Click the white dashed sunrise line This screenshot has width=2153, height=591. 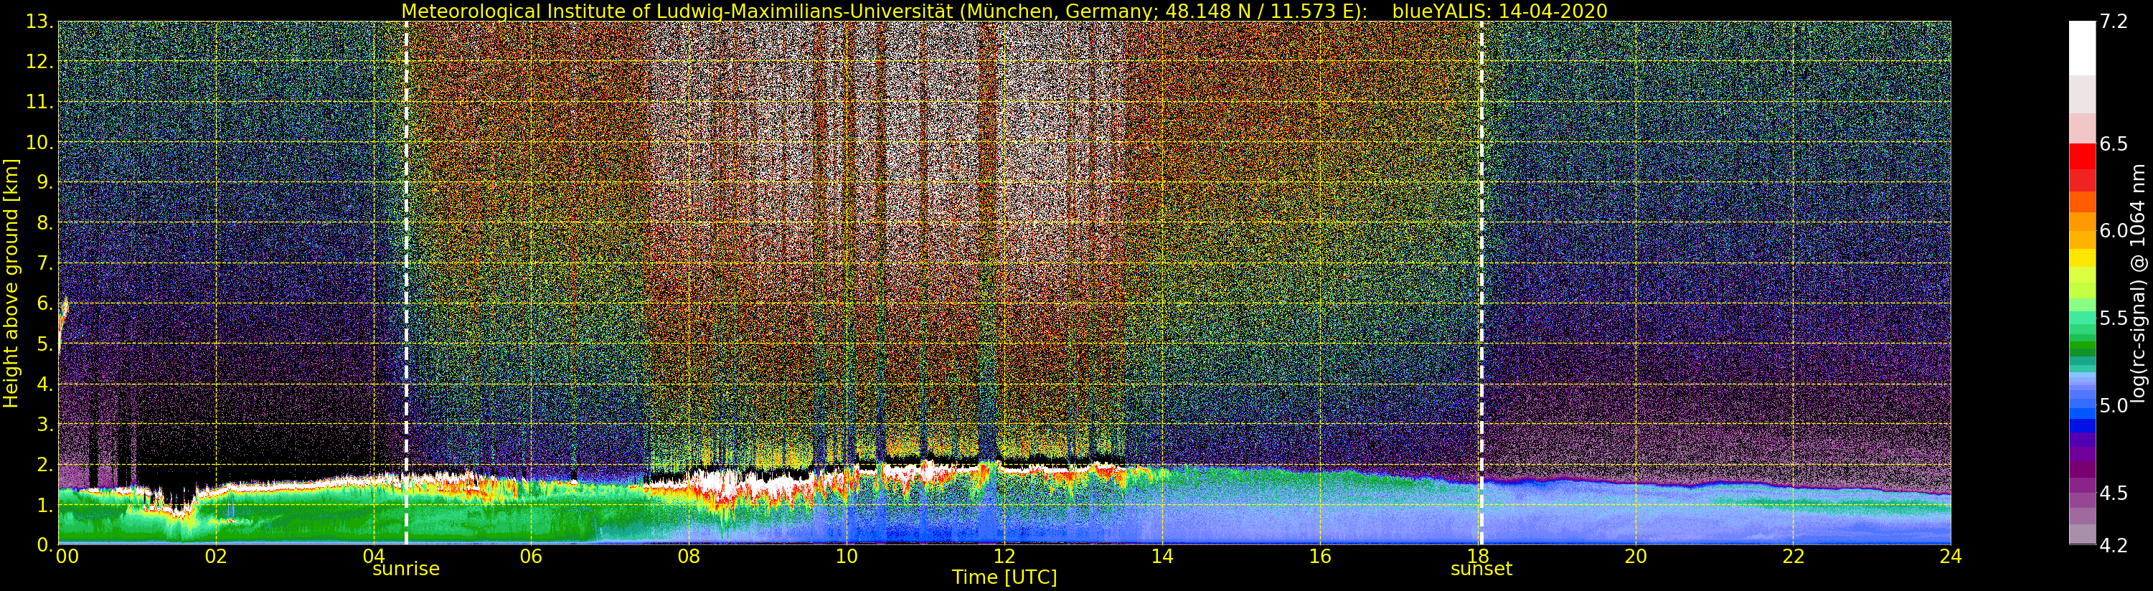click(x=406, y=251)
